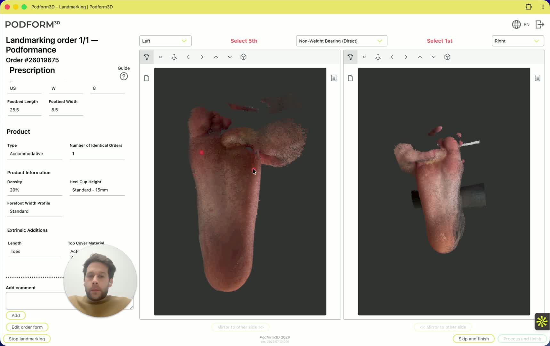
Task: Click the Edit order form button
Action: (27, 327)
